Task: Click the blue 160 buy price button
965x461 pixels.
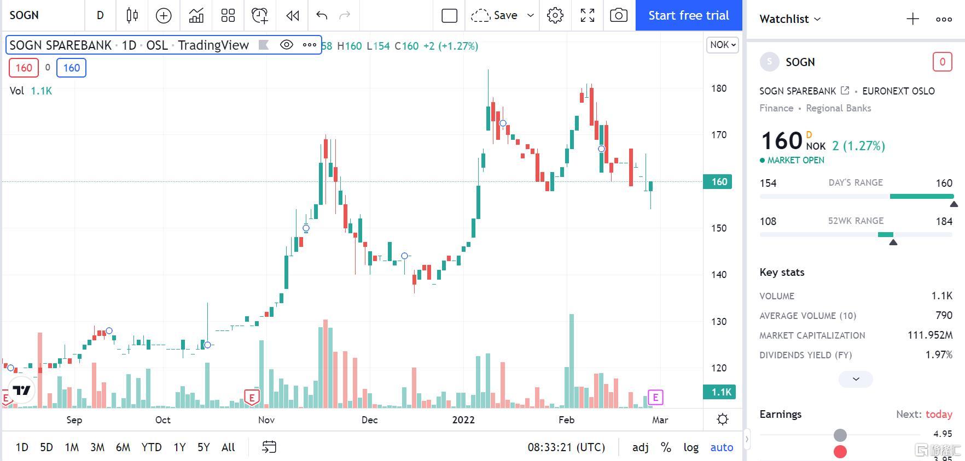Action: pyautogui.click(x=72, y=68)
